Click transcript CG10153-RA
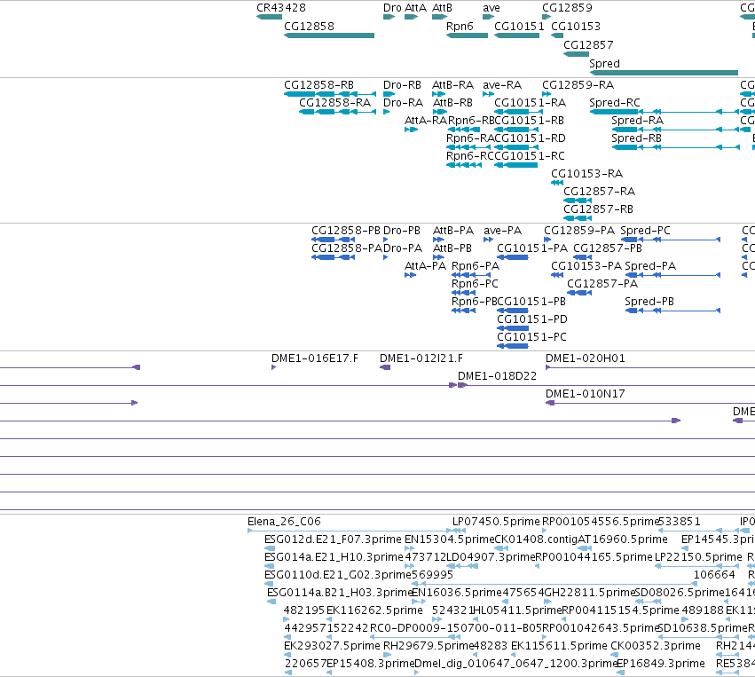 pos(557,183)
